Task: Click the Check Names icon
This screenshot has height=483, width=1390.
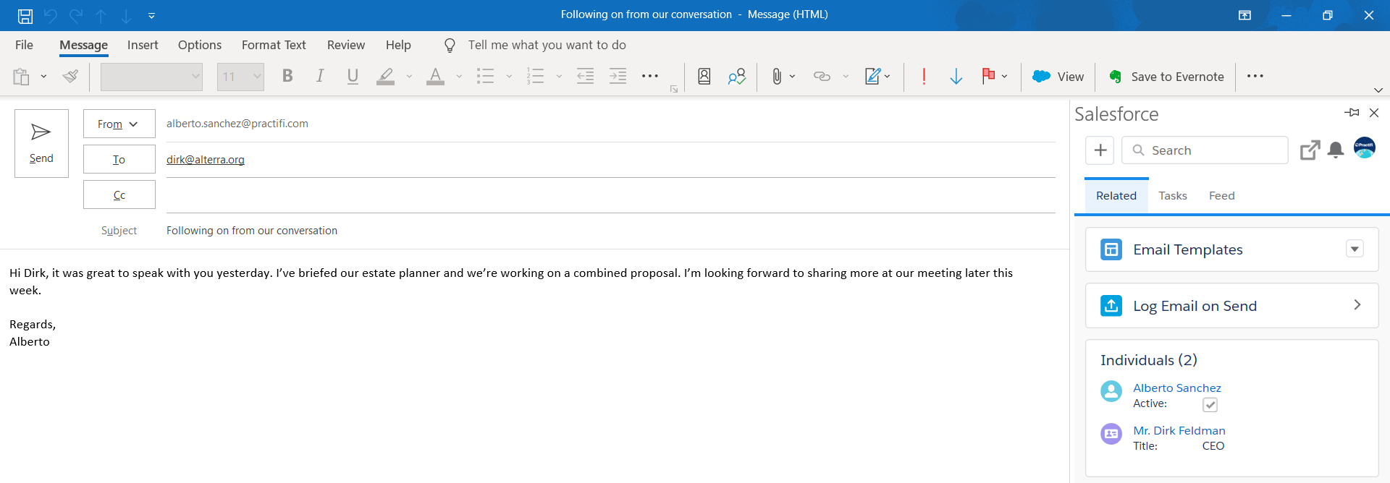Action: tap(737, 77)
